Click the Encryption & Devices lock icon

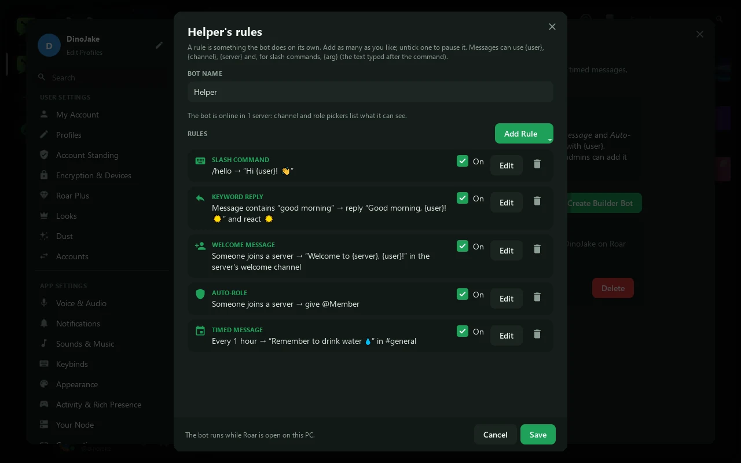pyautogui.click(x=44, y=175)
